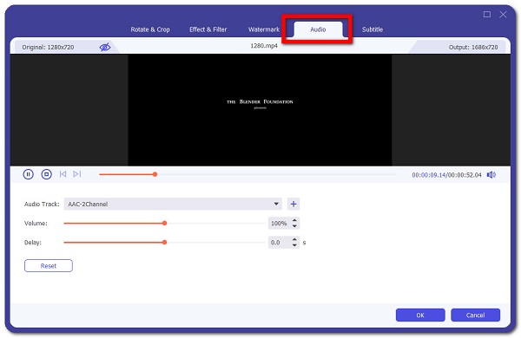Click the Volume 100% value field
This screenshot has width=521, height=338.
tap(279, 224)
